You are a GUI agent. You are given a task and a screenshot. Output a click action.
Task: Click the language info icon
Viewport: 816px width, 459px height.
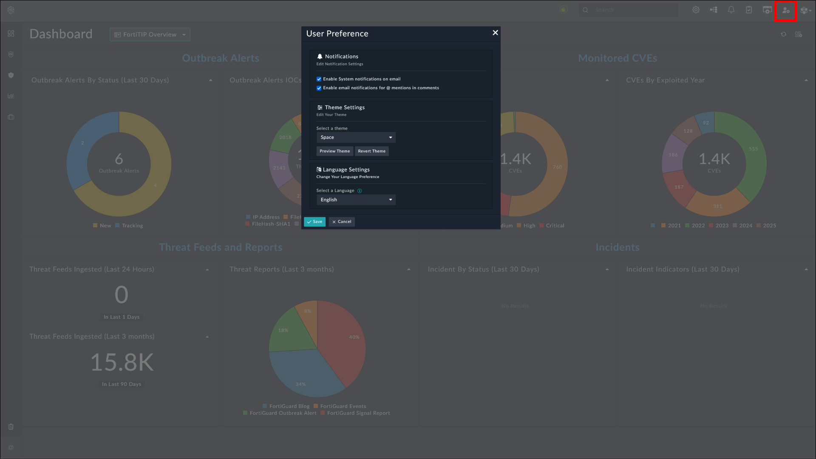pos(360,191)
